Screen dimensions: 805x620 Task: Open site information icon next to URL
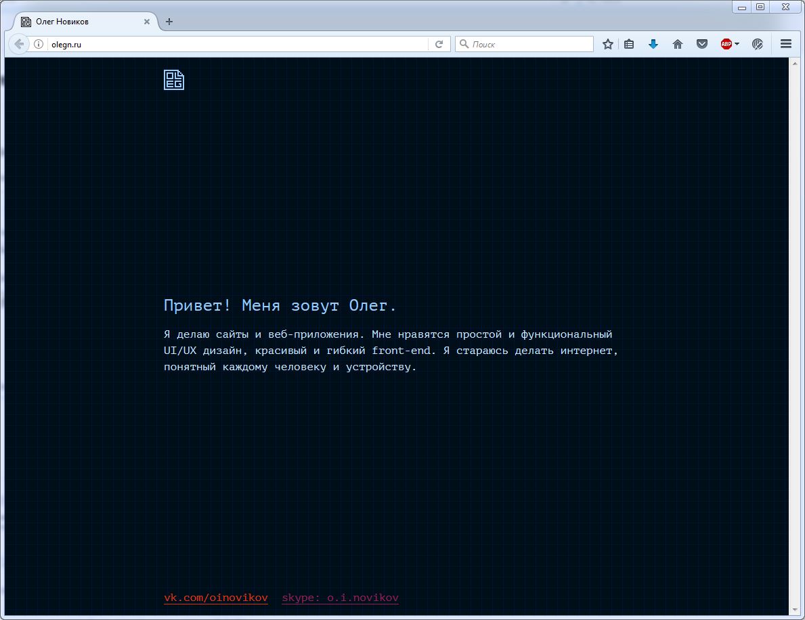(x=39, y=44)
